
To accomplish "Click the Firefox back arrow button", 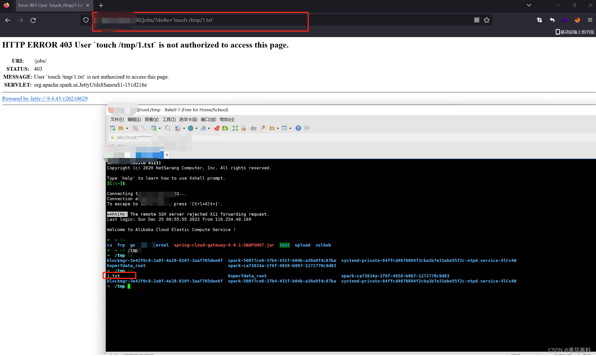I will pos(8,20).
